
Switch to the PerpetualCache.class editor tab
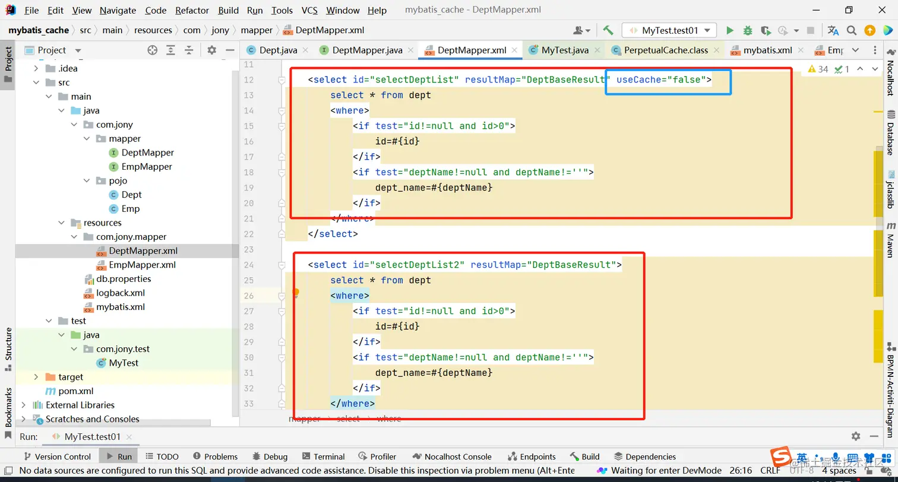[x=665, y=50]
